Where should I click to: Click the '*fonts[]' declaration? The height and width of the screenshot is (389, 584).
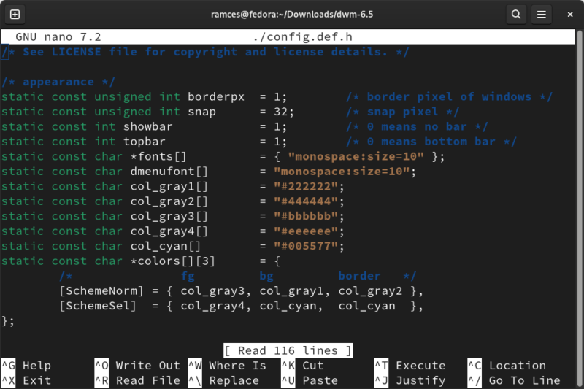(158, 156)
